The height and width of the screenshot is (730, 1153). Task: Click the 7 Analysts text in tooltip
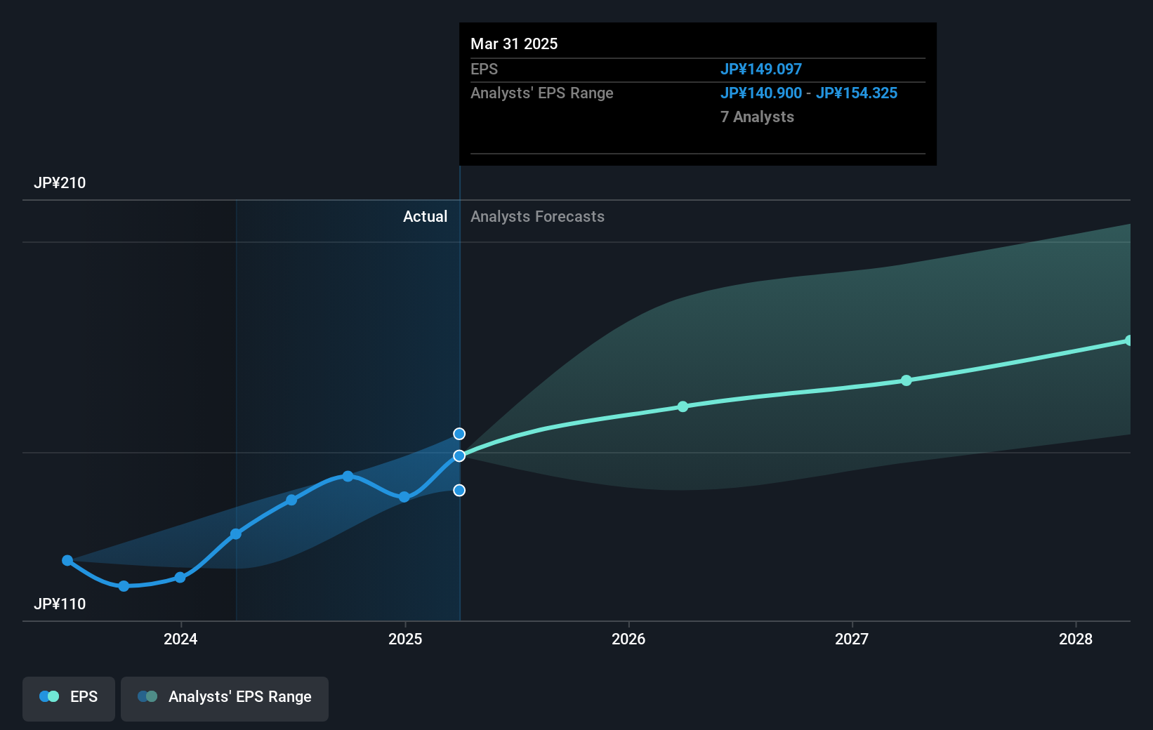(757, 117)
